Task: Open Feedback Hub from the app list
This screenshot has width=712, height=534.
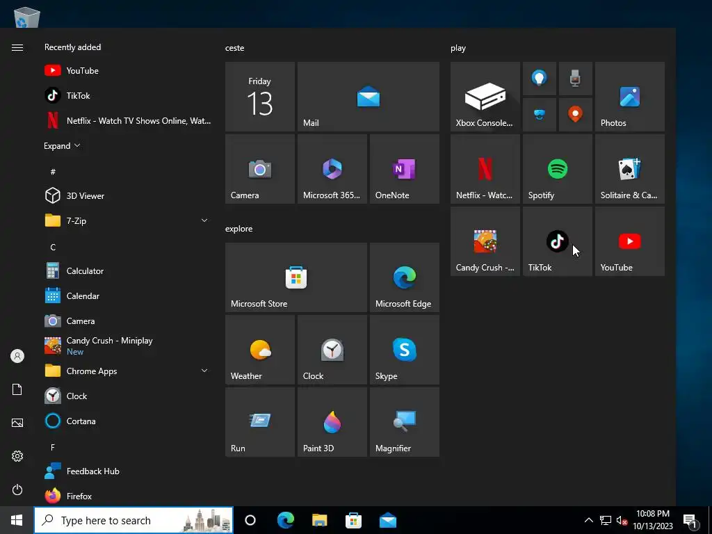Action: tap(127, 471)
